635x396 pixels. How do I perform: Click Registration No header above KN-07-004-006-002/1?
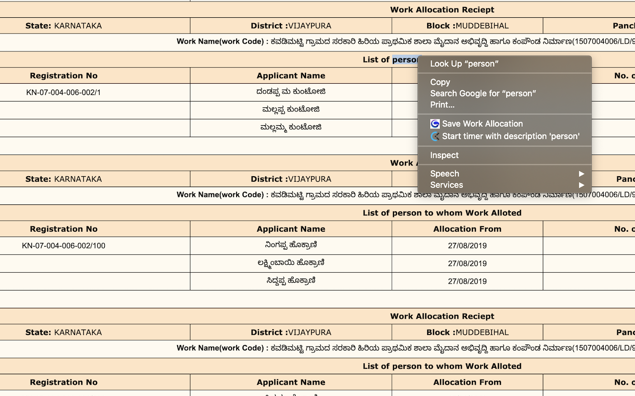tap(63, 76)
